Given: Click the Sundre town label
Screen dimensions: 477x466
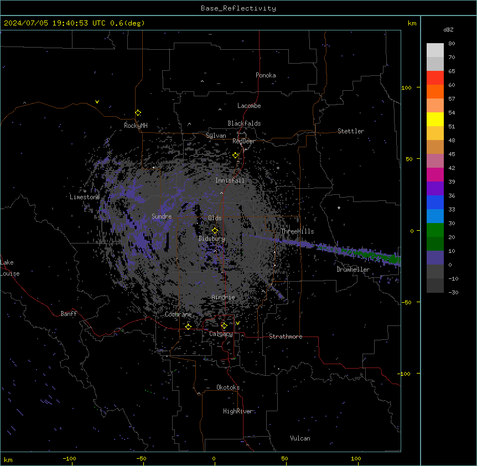Looking at the screenshot, I should pos(162,216).
